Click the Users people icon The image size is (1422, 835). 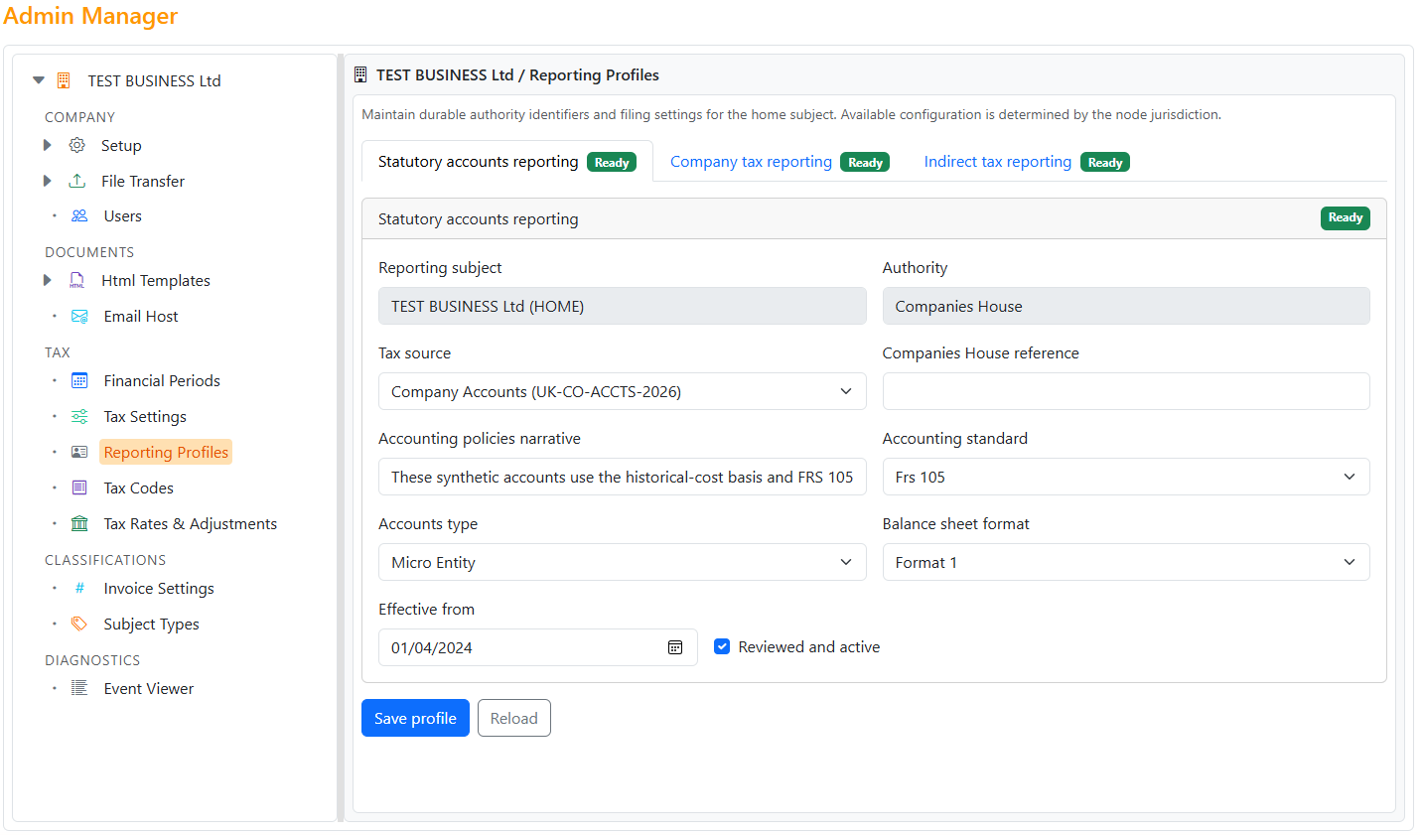coord(79,215)
